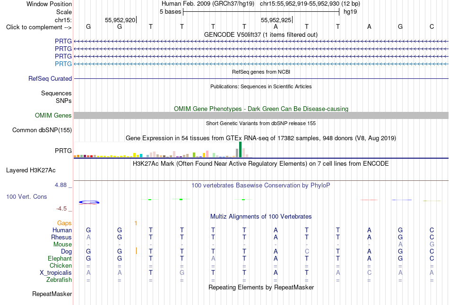Click the 55,952,925 position label
Screen dimensions: 449x305
pyautogui.click(x=276, y=20)
